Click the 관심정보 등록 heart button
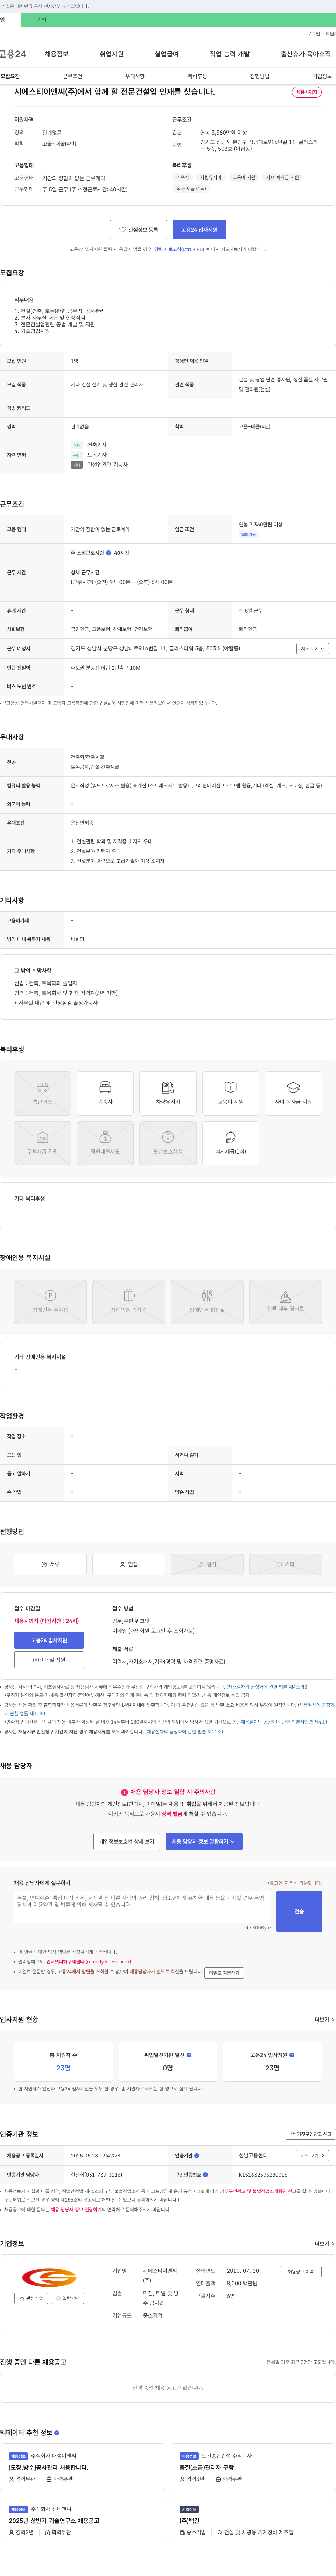The width and height of the screenshot is (336, 2576). (x=139, y=230)
